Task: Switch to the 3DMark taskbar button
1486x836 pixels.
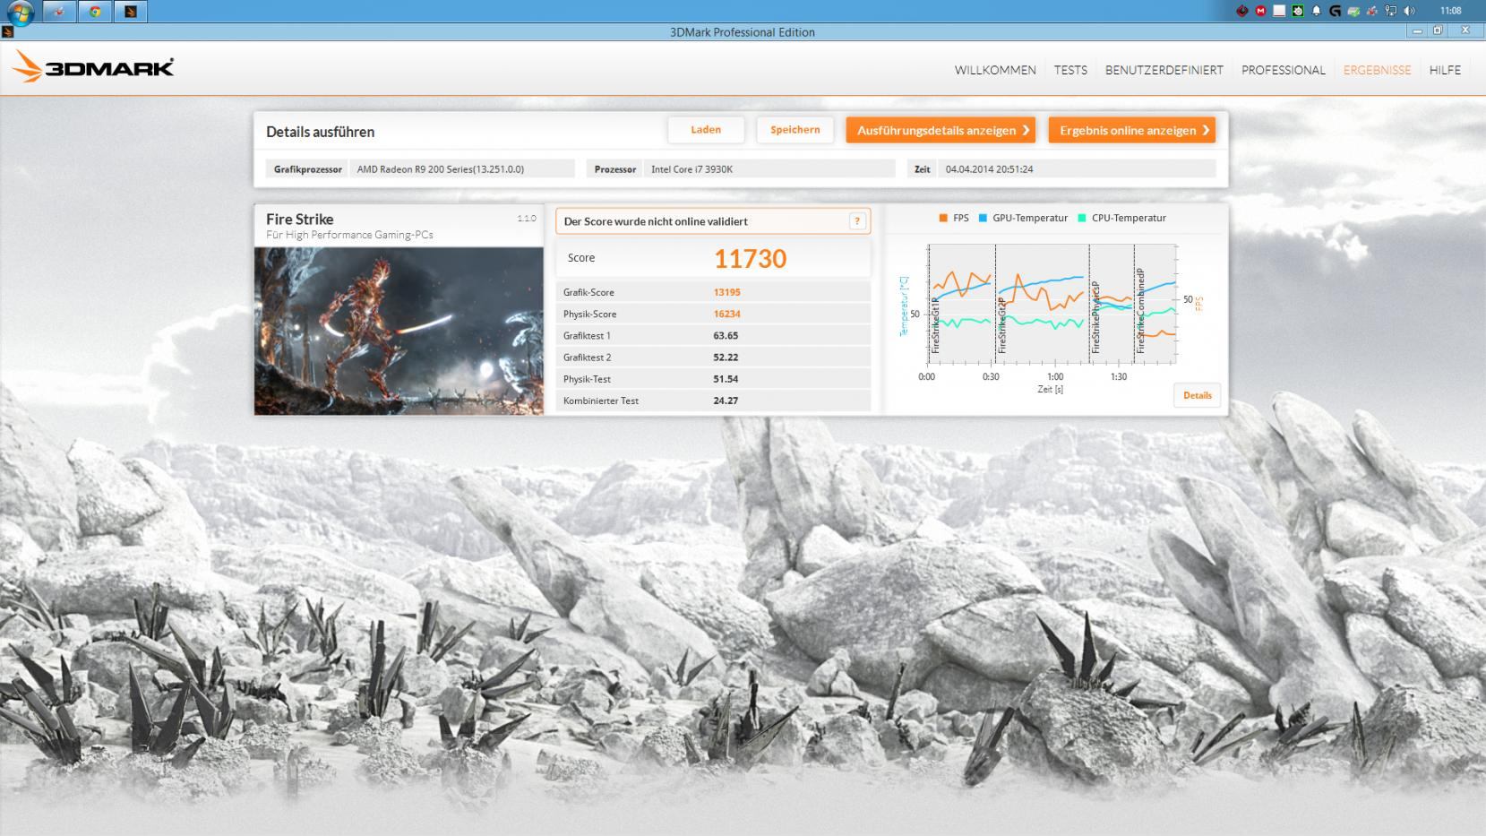Action: (131, 12)
